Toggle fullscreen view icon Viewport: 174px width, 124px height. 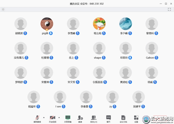click(169, 9)
